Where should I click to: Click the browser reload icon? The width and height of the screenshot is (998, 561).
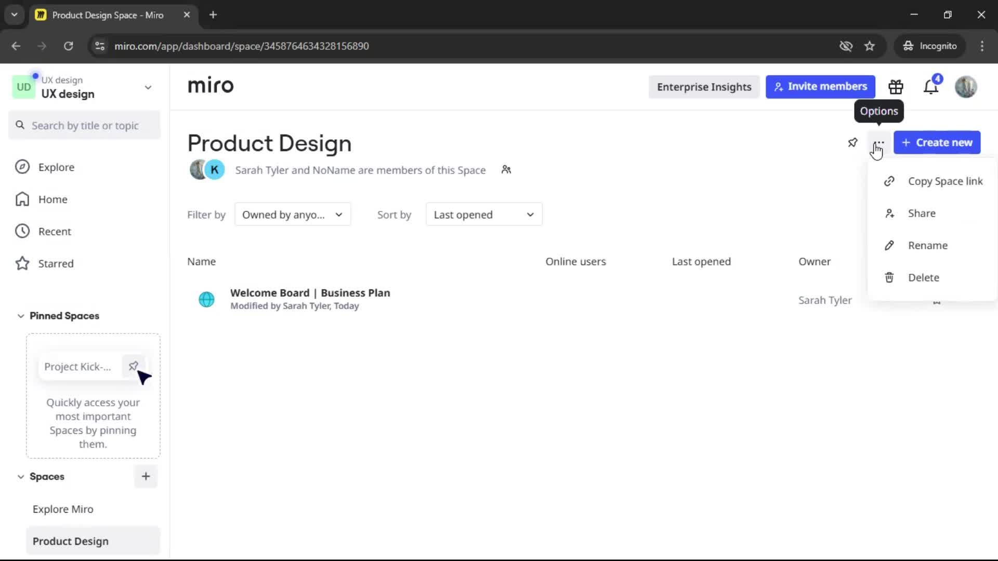click(68, 46)
